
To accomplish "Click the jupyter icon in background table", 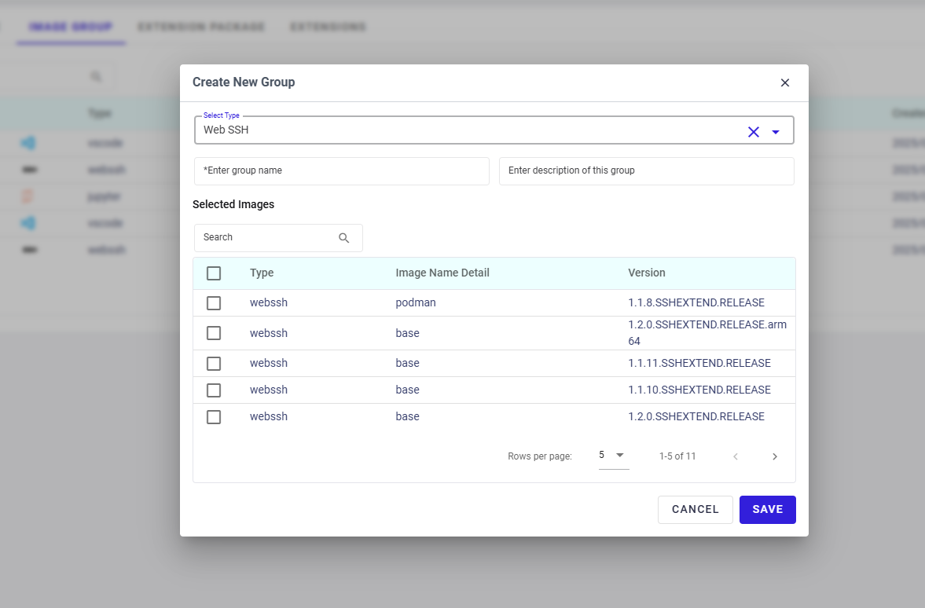I will pyautogui.click(x=28, y=196).
